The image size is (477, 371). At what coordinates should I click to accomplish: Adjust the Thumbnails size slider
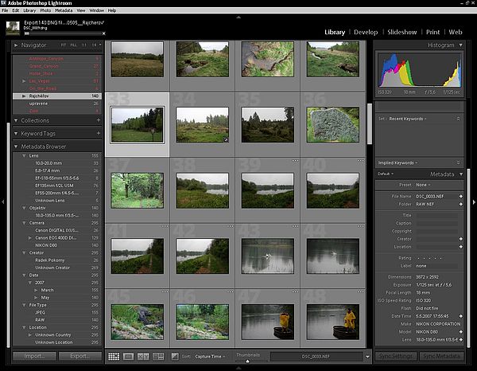[x=247, y=361]
